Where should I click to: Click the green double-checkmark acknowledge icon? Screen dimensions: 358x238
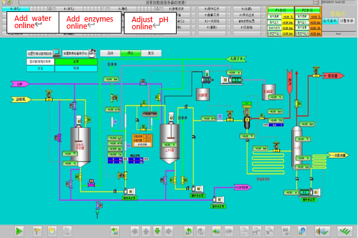point(345,231)
